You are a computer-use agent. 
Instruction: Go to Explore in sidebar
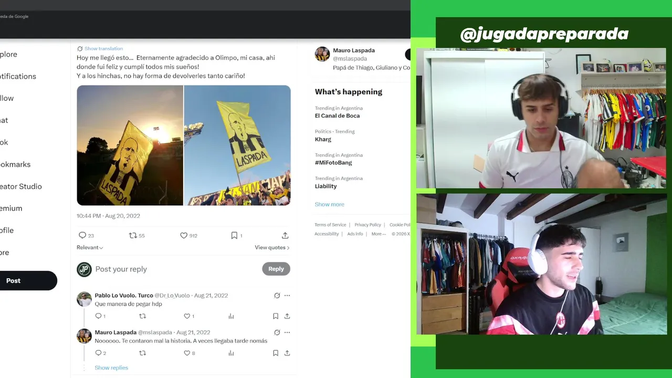pyautogui.click(x=8, y=54)
